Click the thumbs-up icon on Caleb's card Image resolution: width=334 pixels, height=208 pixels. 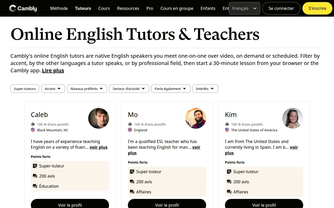point(33,124)
